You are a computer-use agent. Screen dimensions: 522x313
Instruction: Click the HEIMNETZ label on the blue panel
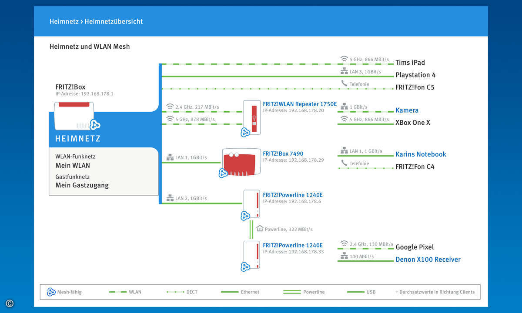[x=78, y=139]
